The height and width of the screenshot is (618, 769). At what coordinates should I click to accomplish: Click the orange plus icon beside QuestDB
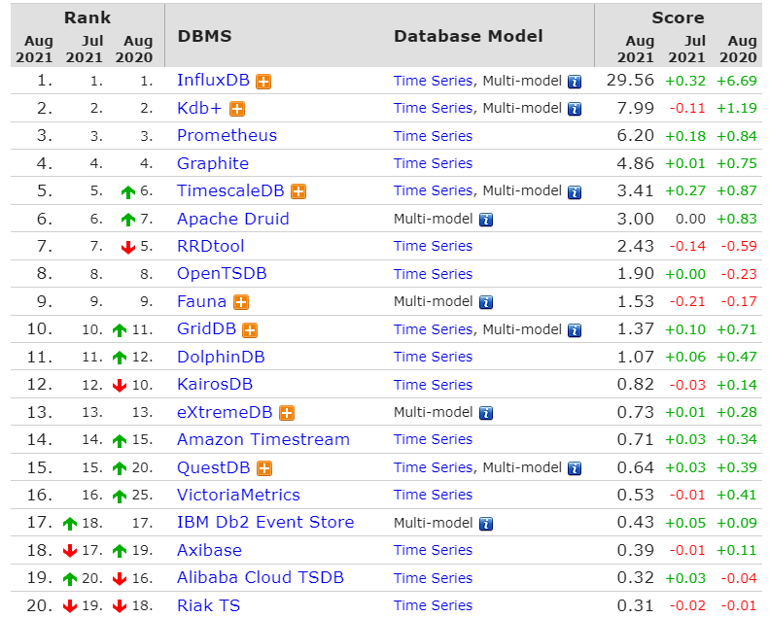[x=264, y=468]
